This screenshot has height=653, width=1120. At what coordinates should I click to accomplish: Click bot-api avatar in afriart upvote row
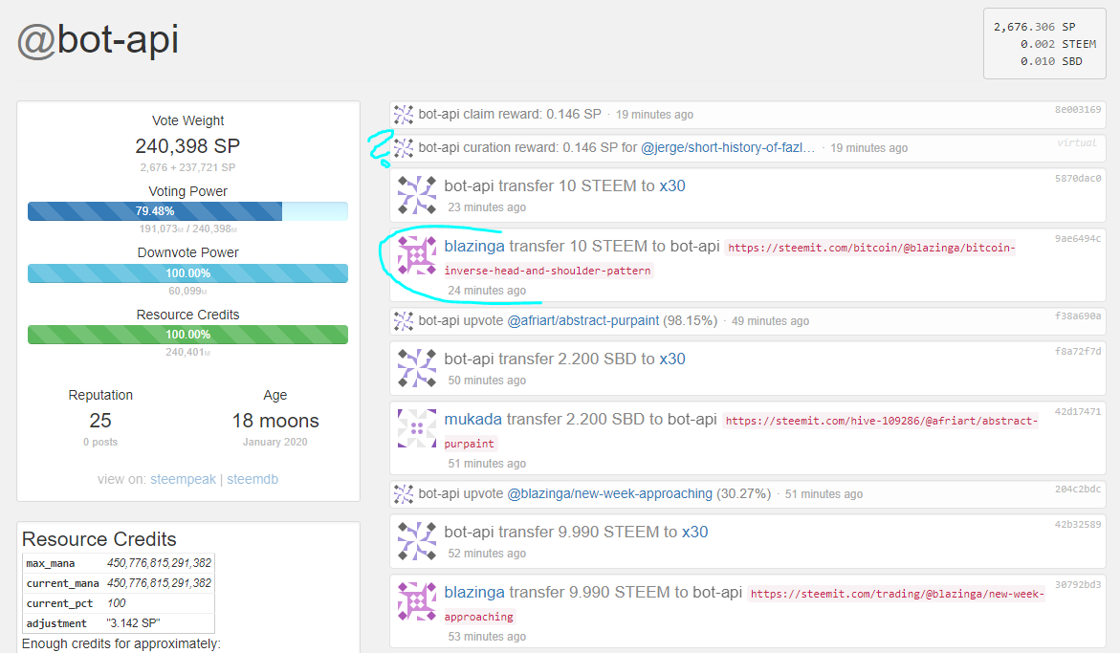click(404, 321)
